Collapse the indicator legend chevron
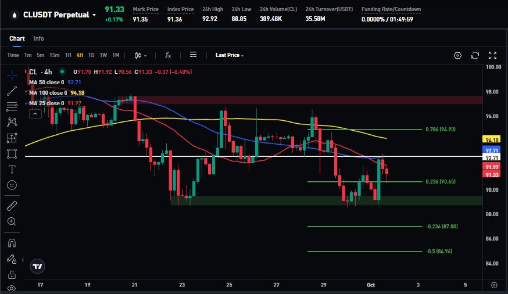Screen dimensions: 508x294 (x=35, y=114)
